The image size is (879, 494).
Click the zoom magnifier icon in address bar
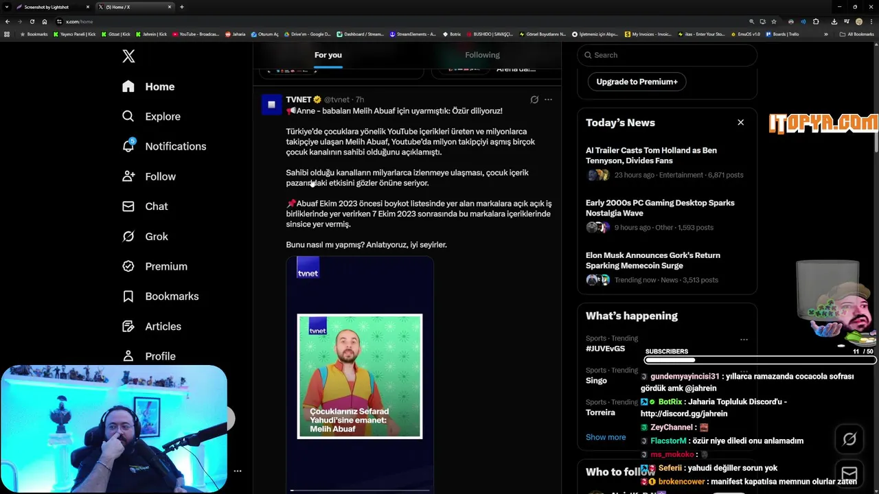point(751,21)
